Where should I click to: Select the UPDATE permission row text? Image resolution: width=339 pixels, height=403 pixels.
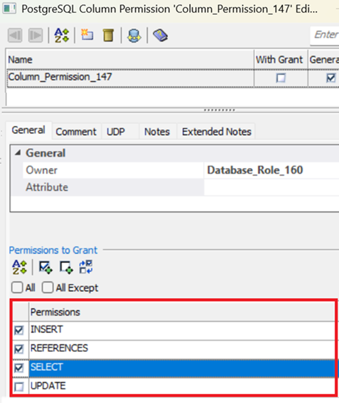[x=48, y=386]
